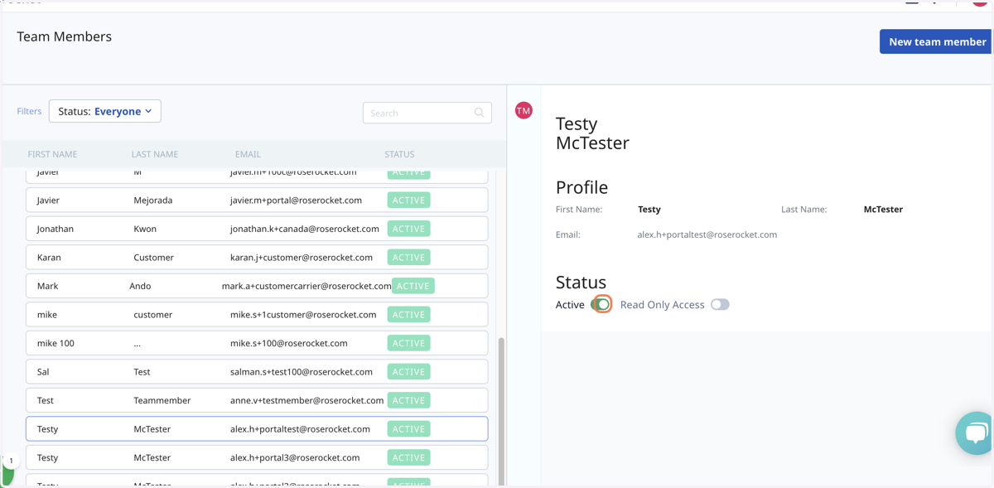This screenshot has height=488, width=994.
Task: Focus the Search input field
Action: tap(427, 113)
